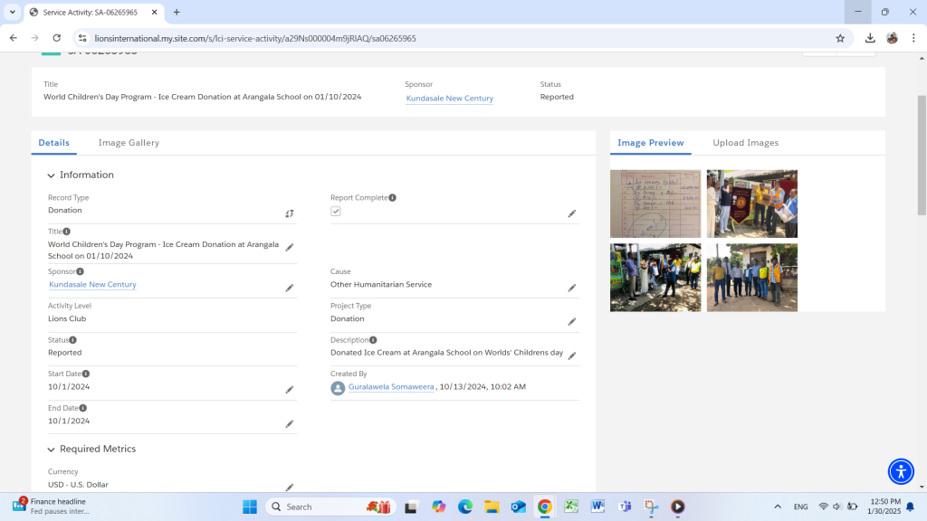Click the page vertical scrollbar

(x=922, y=155)
